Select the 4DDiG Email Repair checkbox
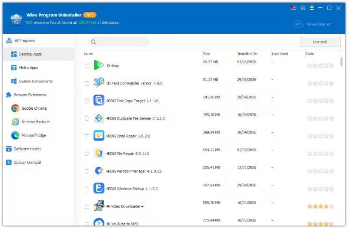 (x=87, y=136)
